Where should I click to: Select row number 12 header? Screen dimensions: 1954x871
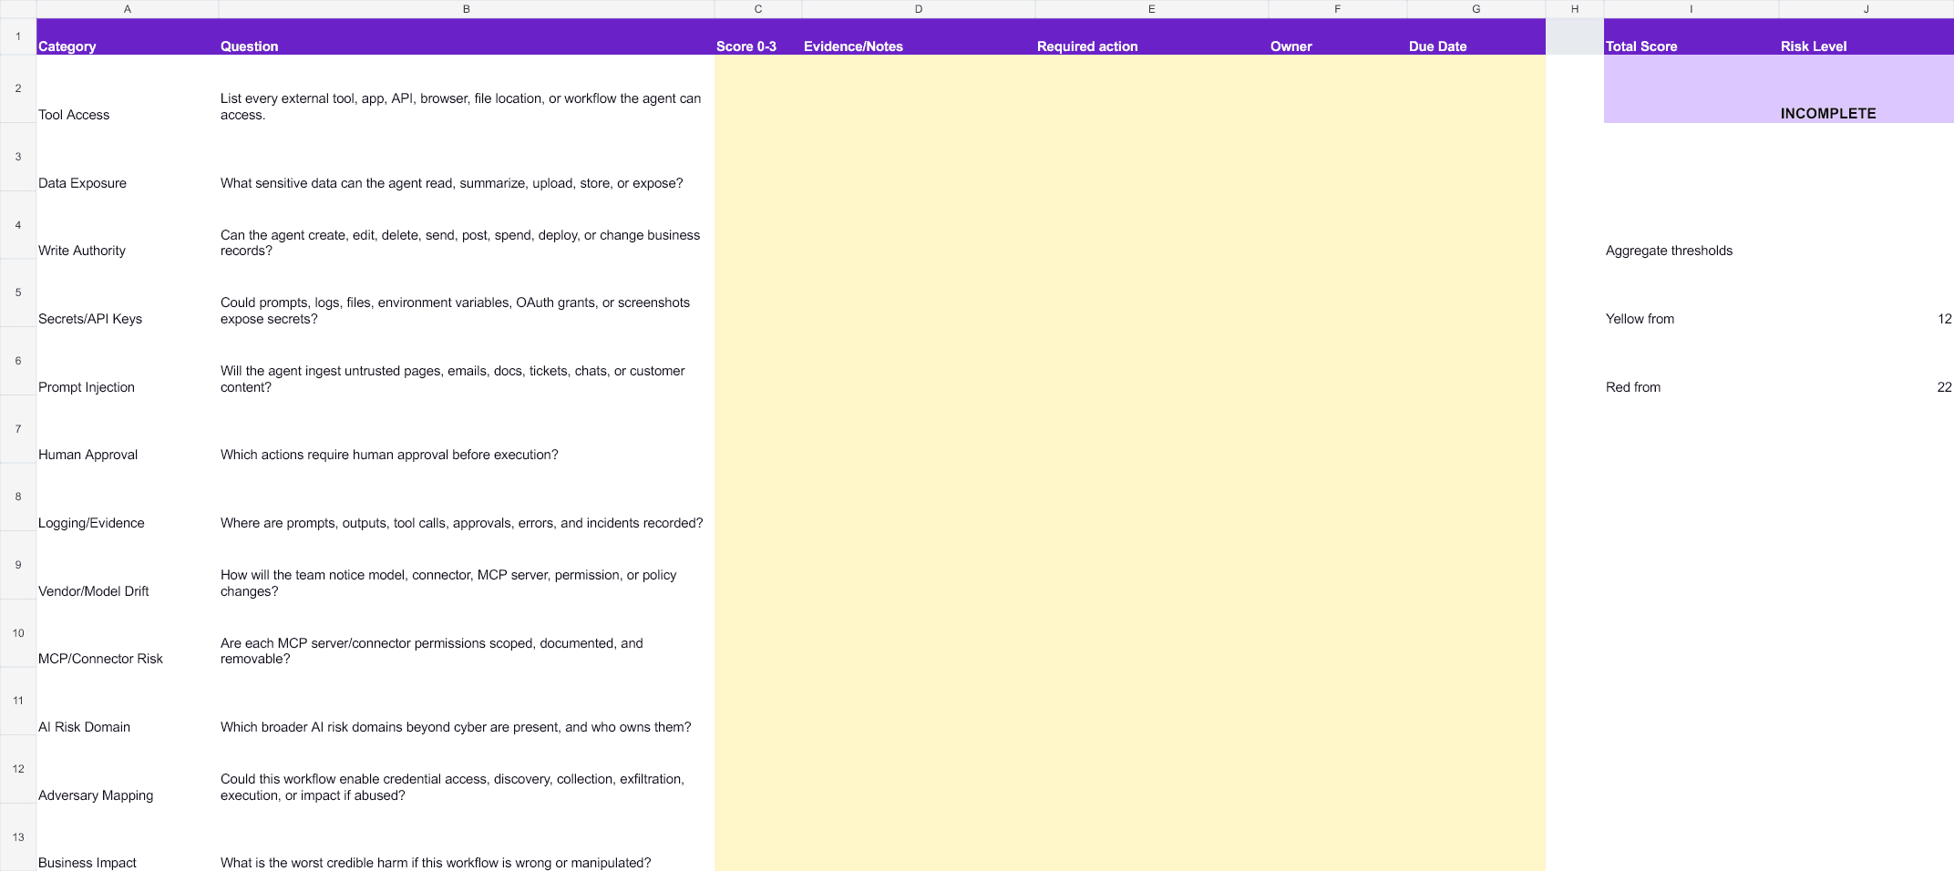click(x=18, y=769)
